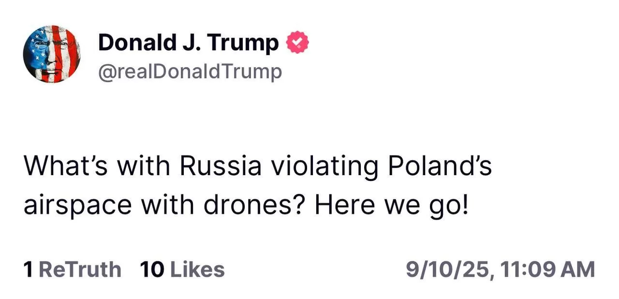Click the red verified badge checkmark
Screen dimensions: 619x299
(x=297, y=43)
